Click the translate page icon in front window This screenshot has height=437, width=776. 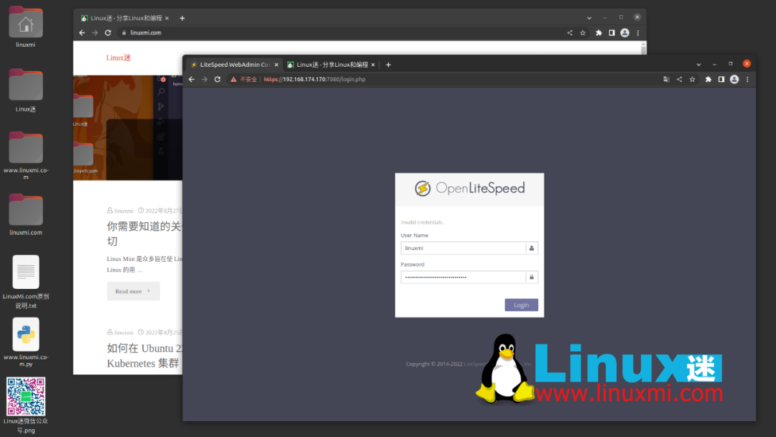click(x=666, y=79)
